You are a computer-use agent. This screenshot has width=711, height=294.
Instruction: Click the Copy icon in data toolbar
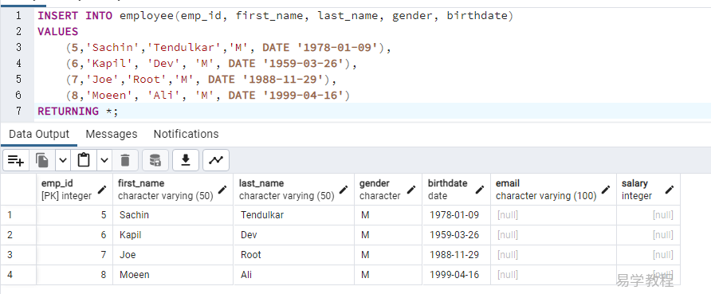tap(42, 160)
